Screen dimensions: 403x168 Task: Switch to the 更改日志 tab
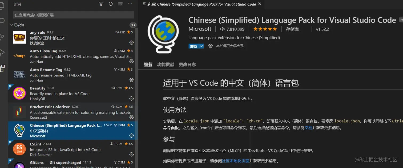pos(187,64)
